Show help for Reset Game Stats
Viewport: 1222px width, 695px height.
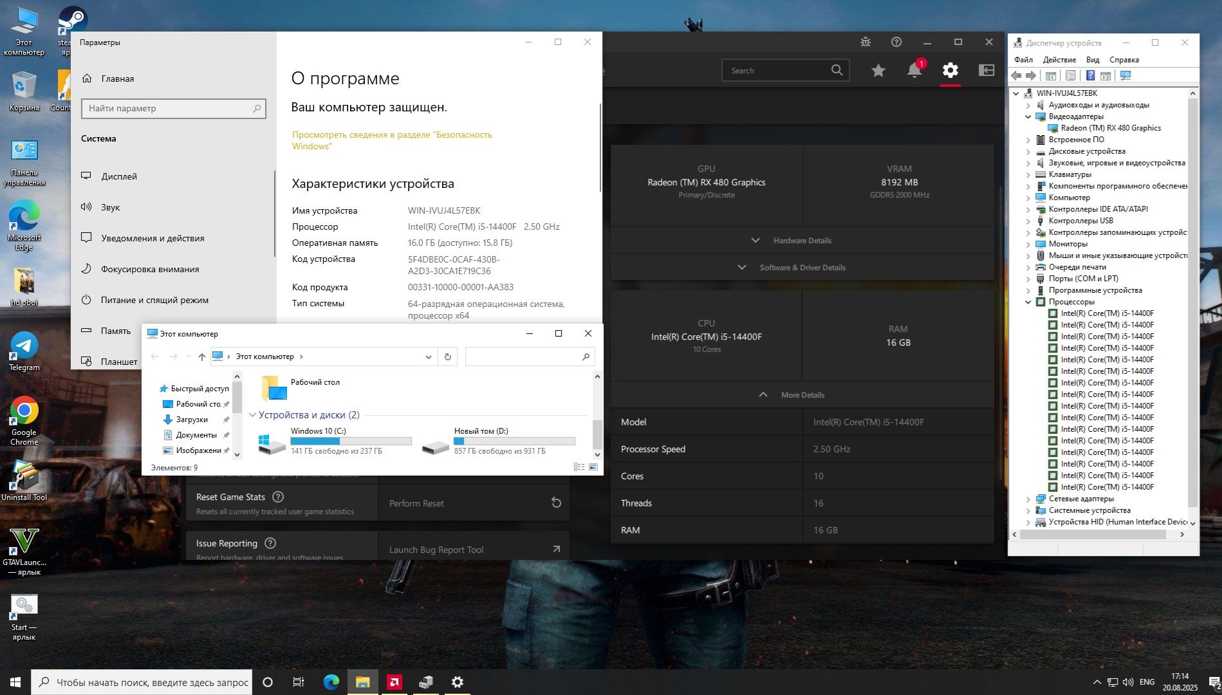click(x=278, y=497)
